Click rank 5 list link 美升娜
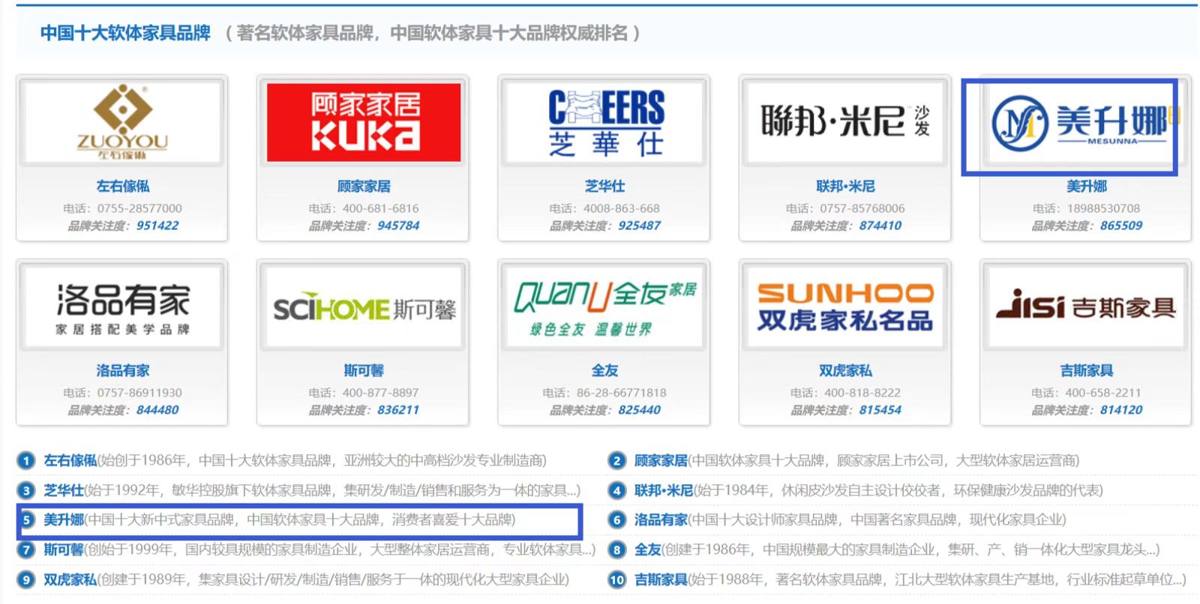Viewport: 1200px width, 604px height. pos(64,519)
